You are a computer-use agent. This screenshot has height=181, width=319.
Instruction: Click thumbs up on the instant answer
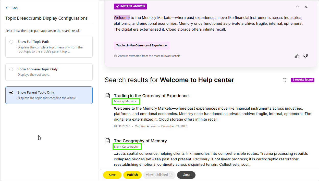click(x=297, y=56)
